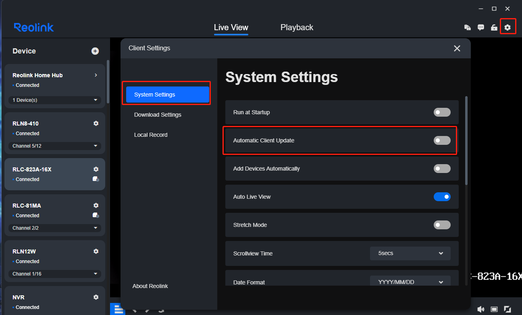Select the RLC-81MA device name
This screenshot has width=522, height=315.
27,206
